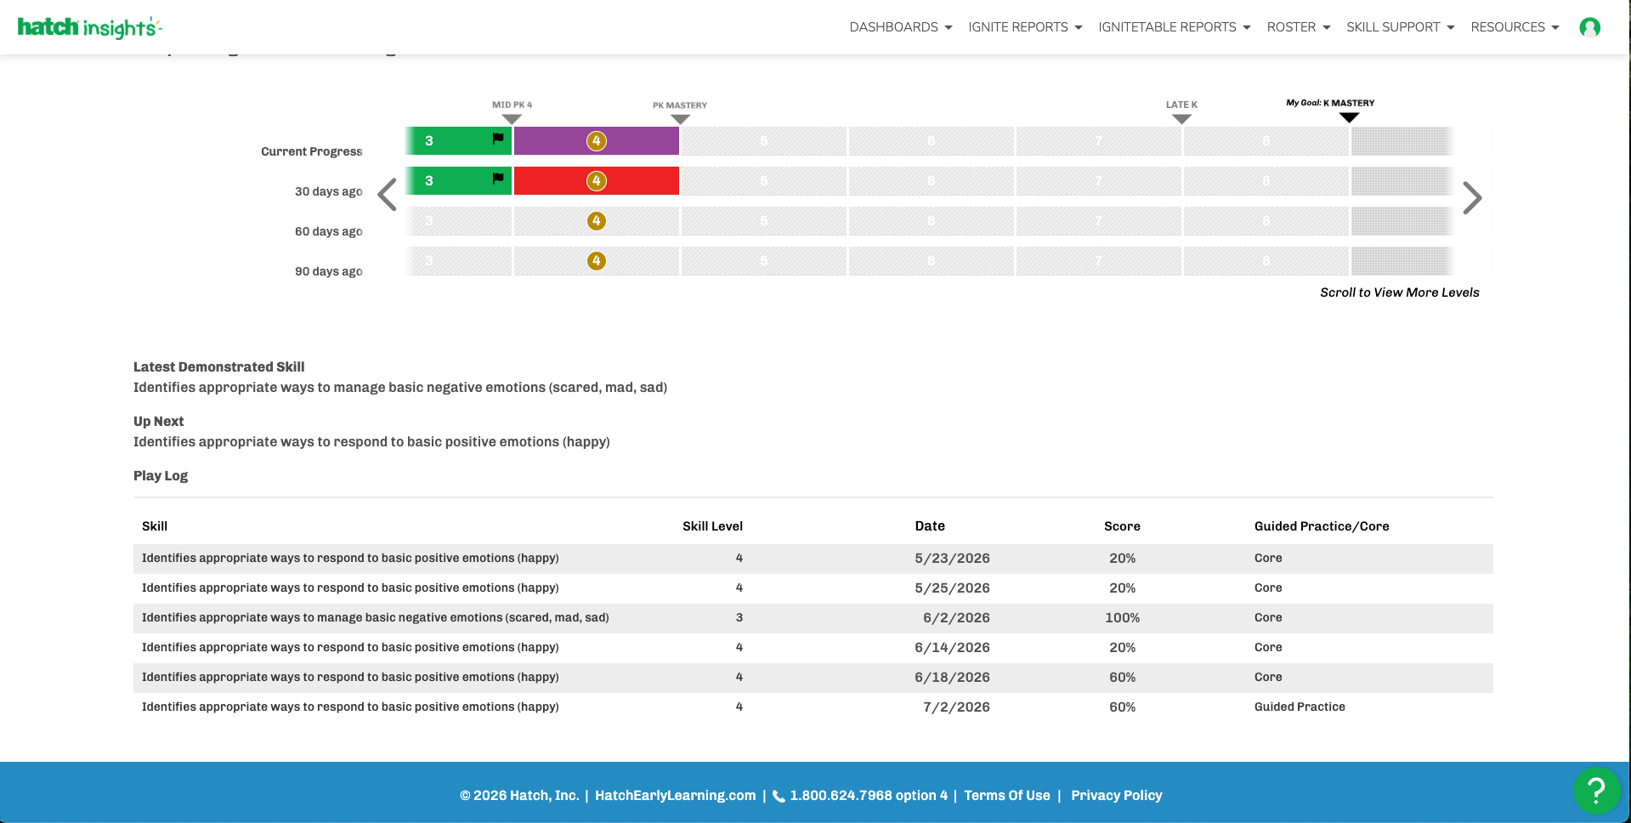Follow the HatchEarlyLearning.com link

(675, 796)
